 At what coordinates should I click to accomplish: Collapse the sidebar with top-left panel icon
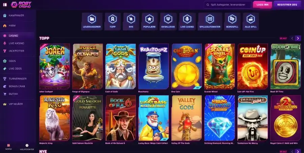tap(5, 5)
